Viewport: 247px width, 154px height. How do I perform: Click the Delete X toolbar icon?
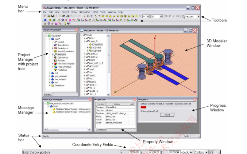pyautogui.click(x=72, y=16)
